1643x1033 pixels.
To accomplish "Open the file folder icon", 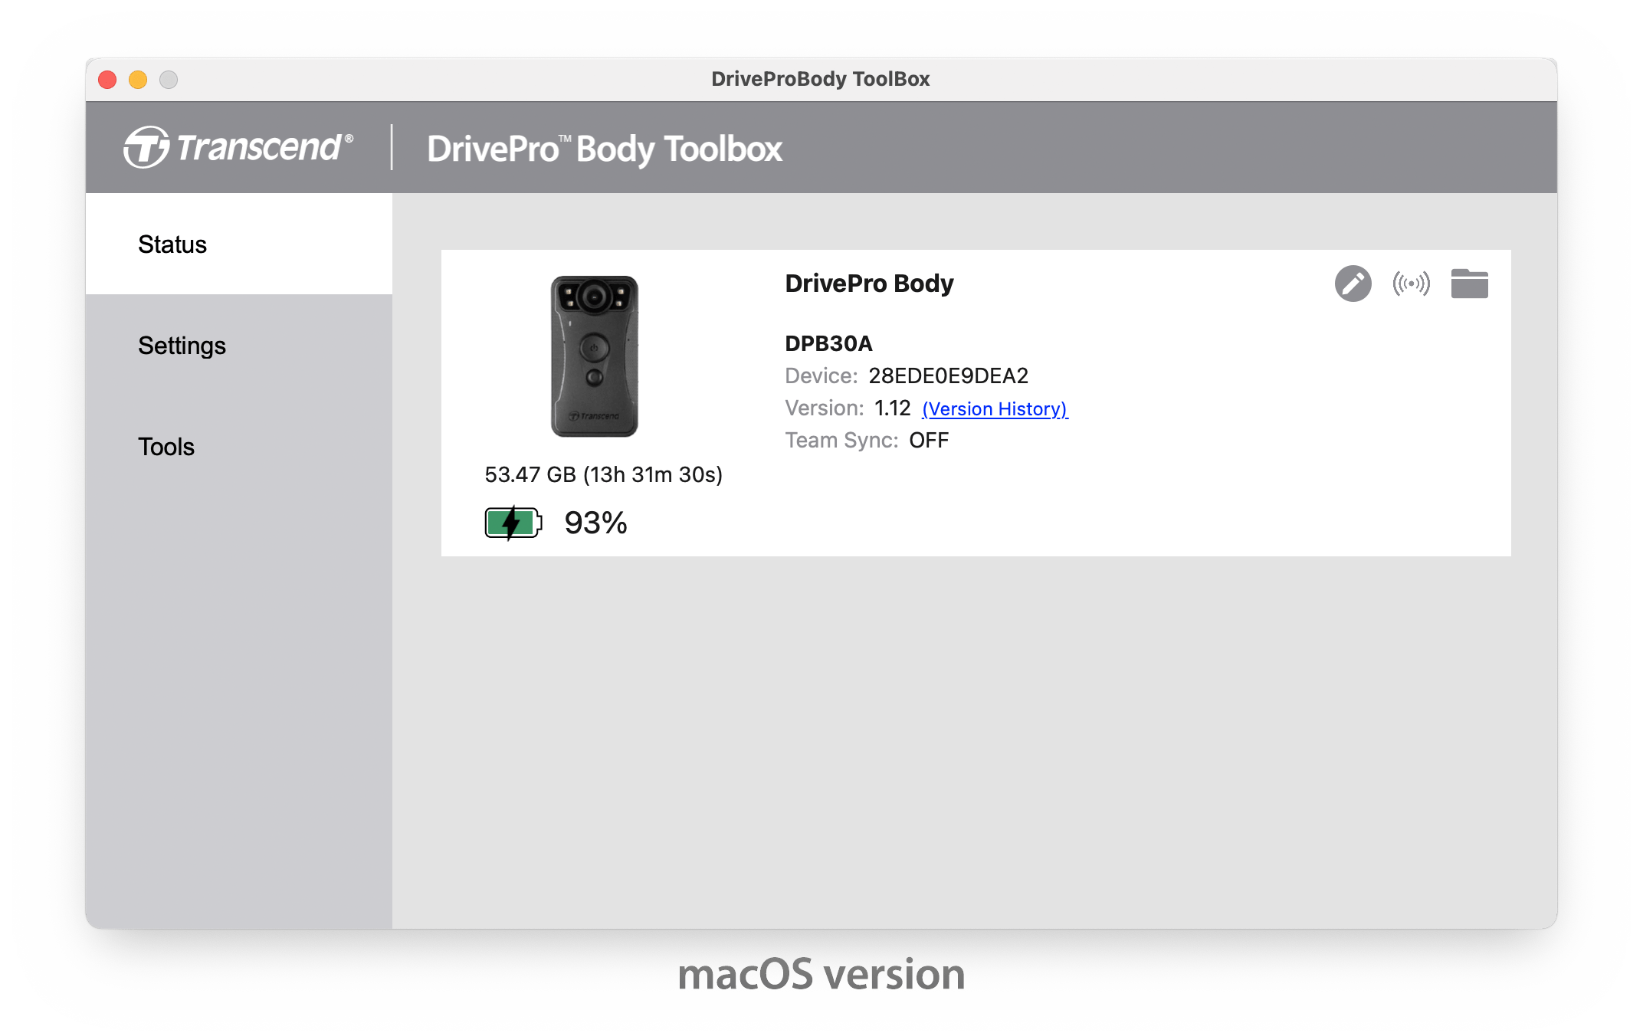I will pos(1469,284).
